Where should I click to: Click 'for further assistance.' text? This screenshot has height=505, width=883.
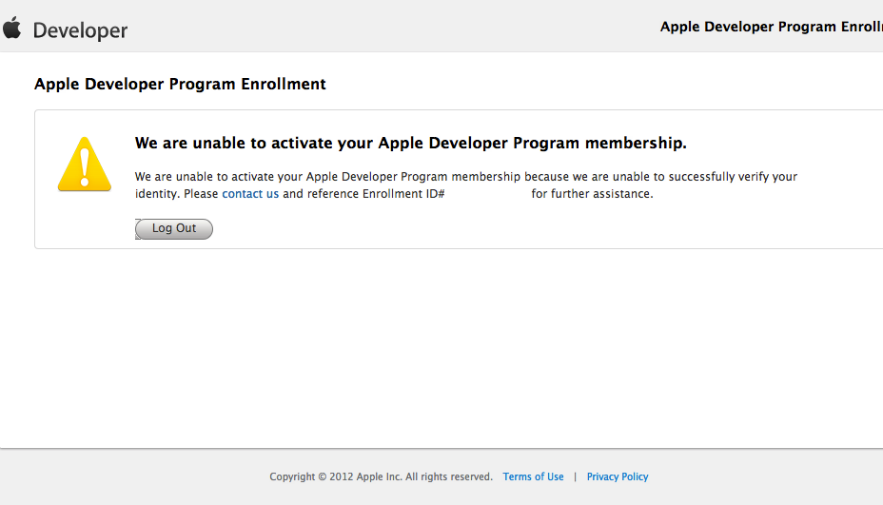[593, 194]
